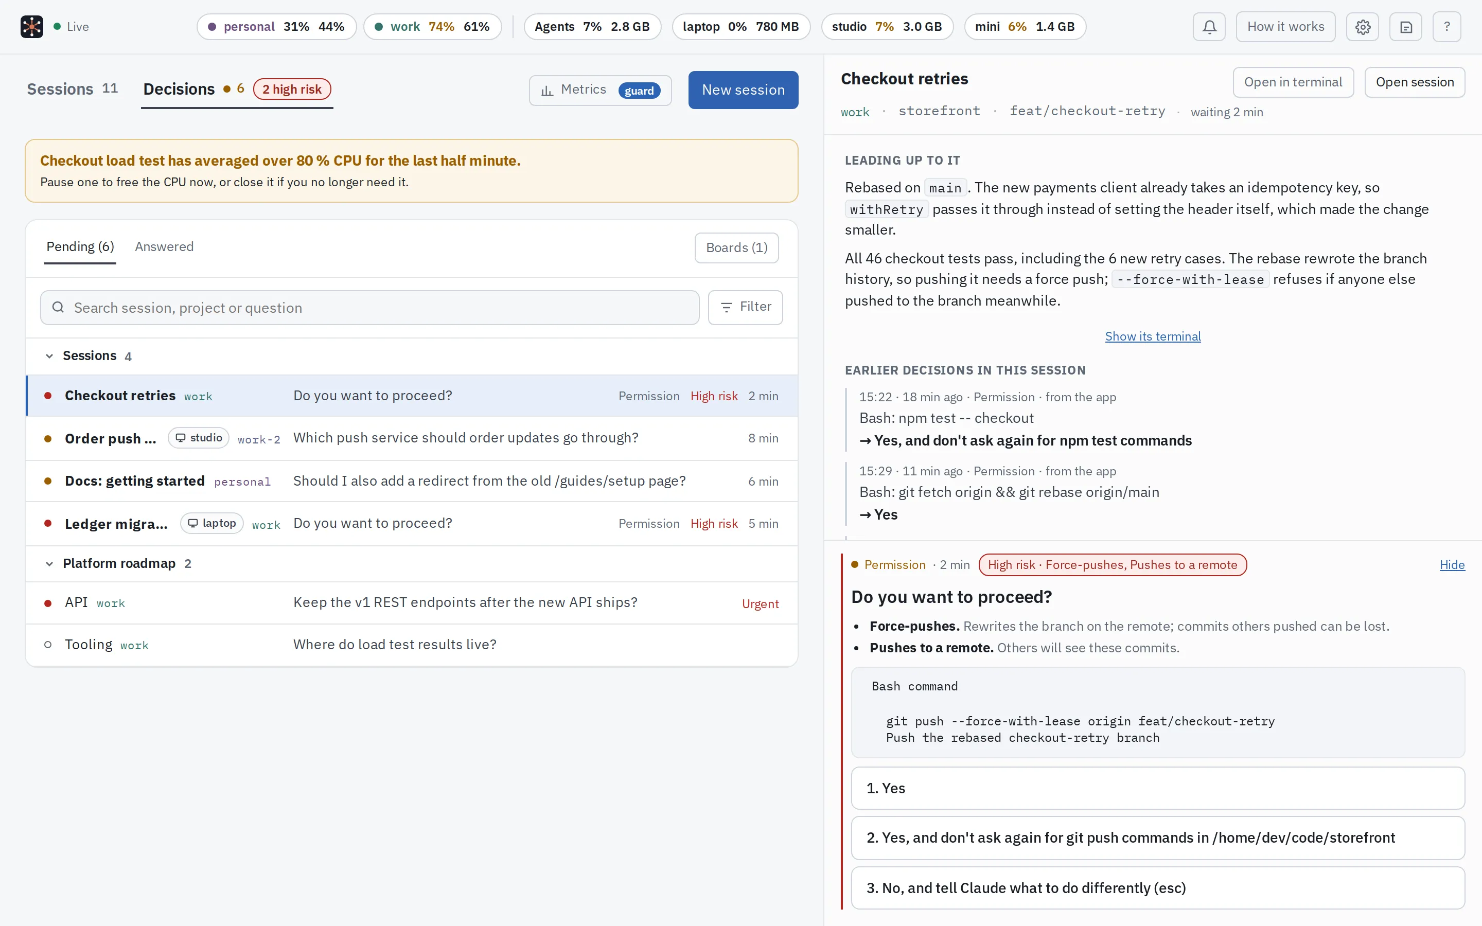Screen dimensions: 1482x926
Task: Select the API roadmap row
Action: click(x=412, y=603)
